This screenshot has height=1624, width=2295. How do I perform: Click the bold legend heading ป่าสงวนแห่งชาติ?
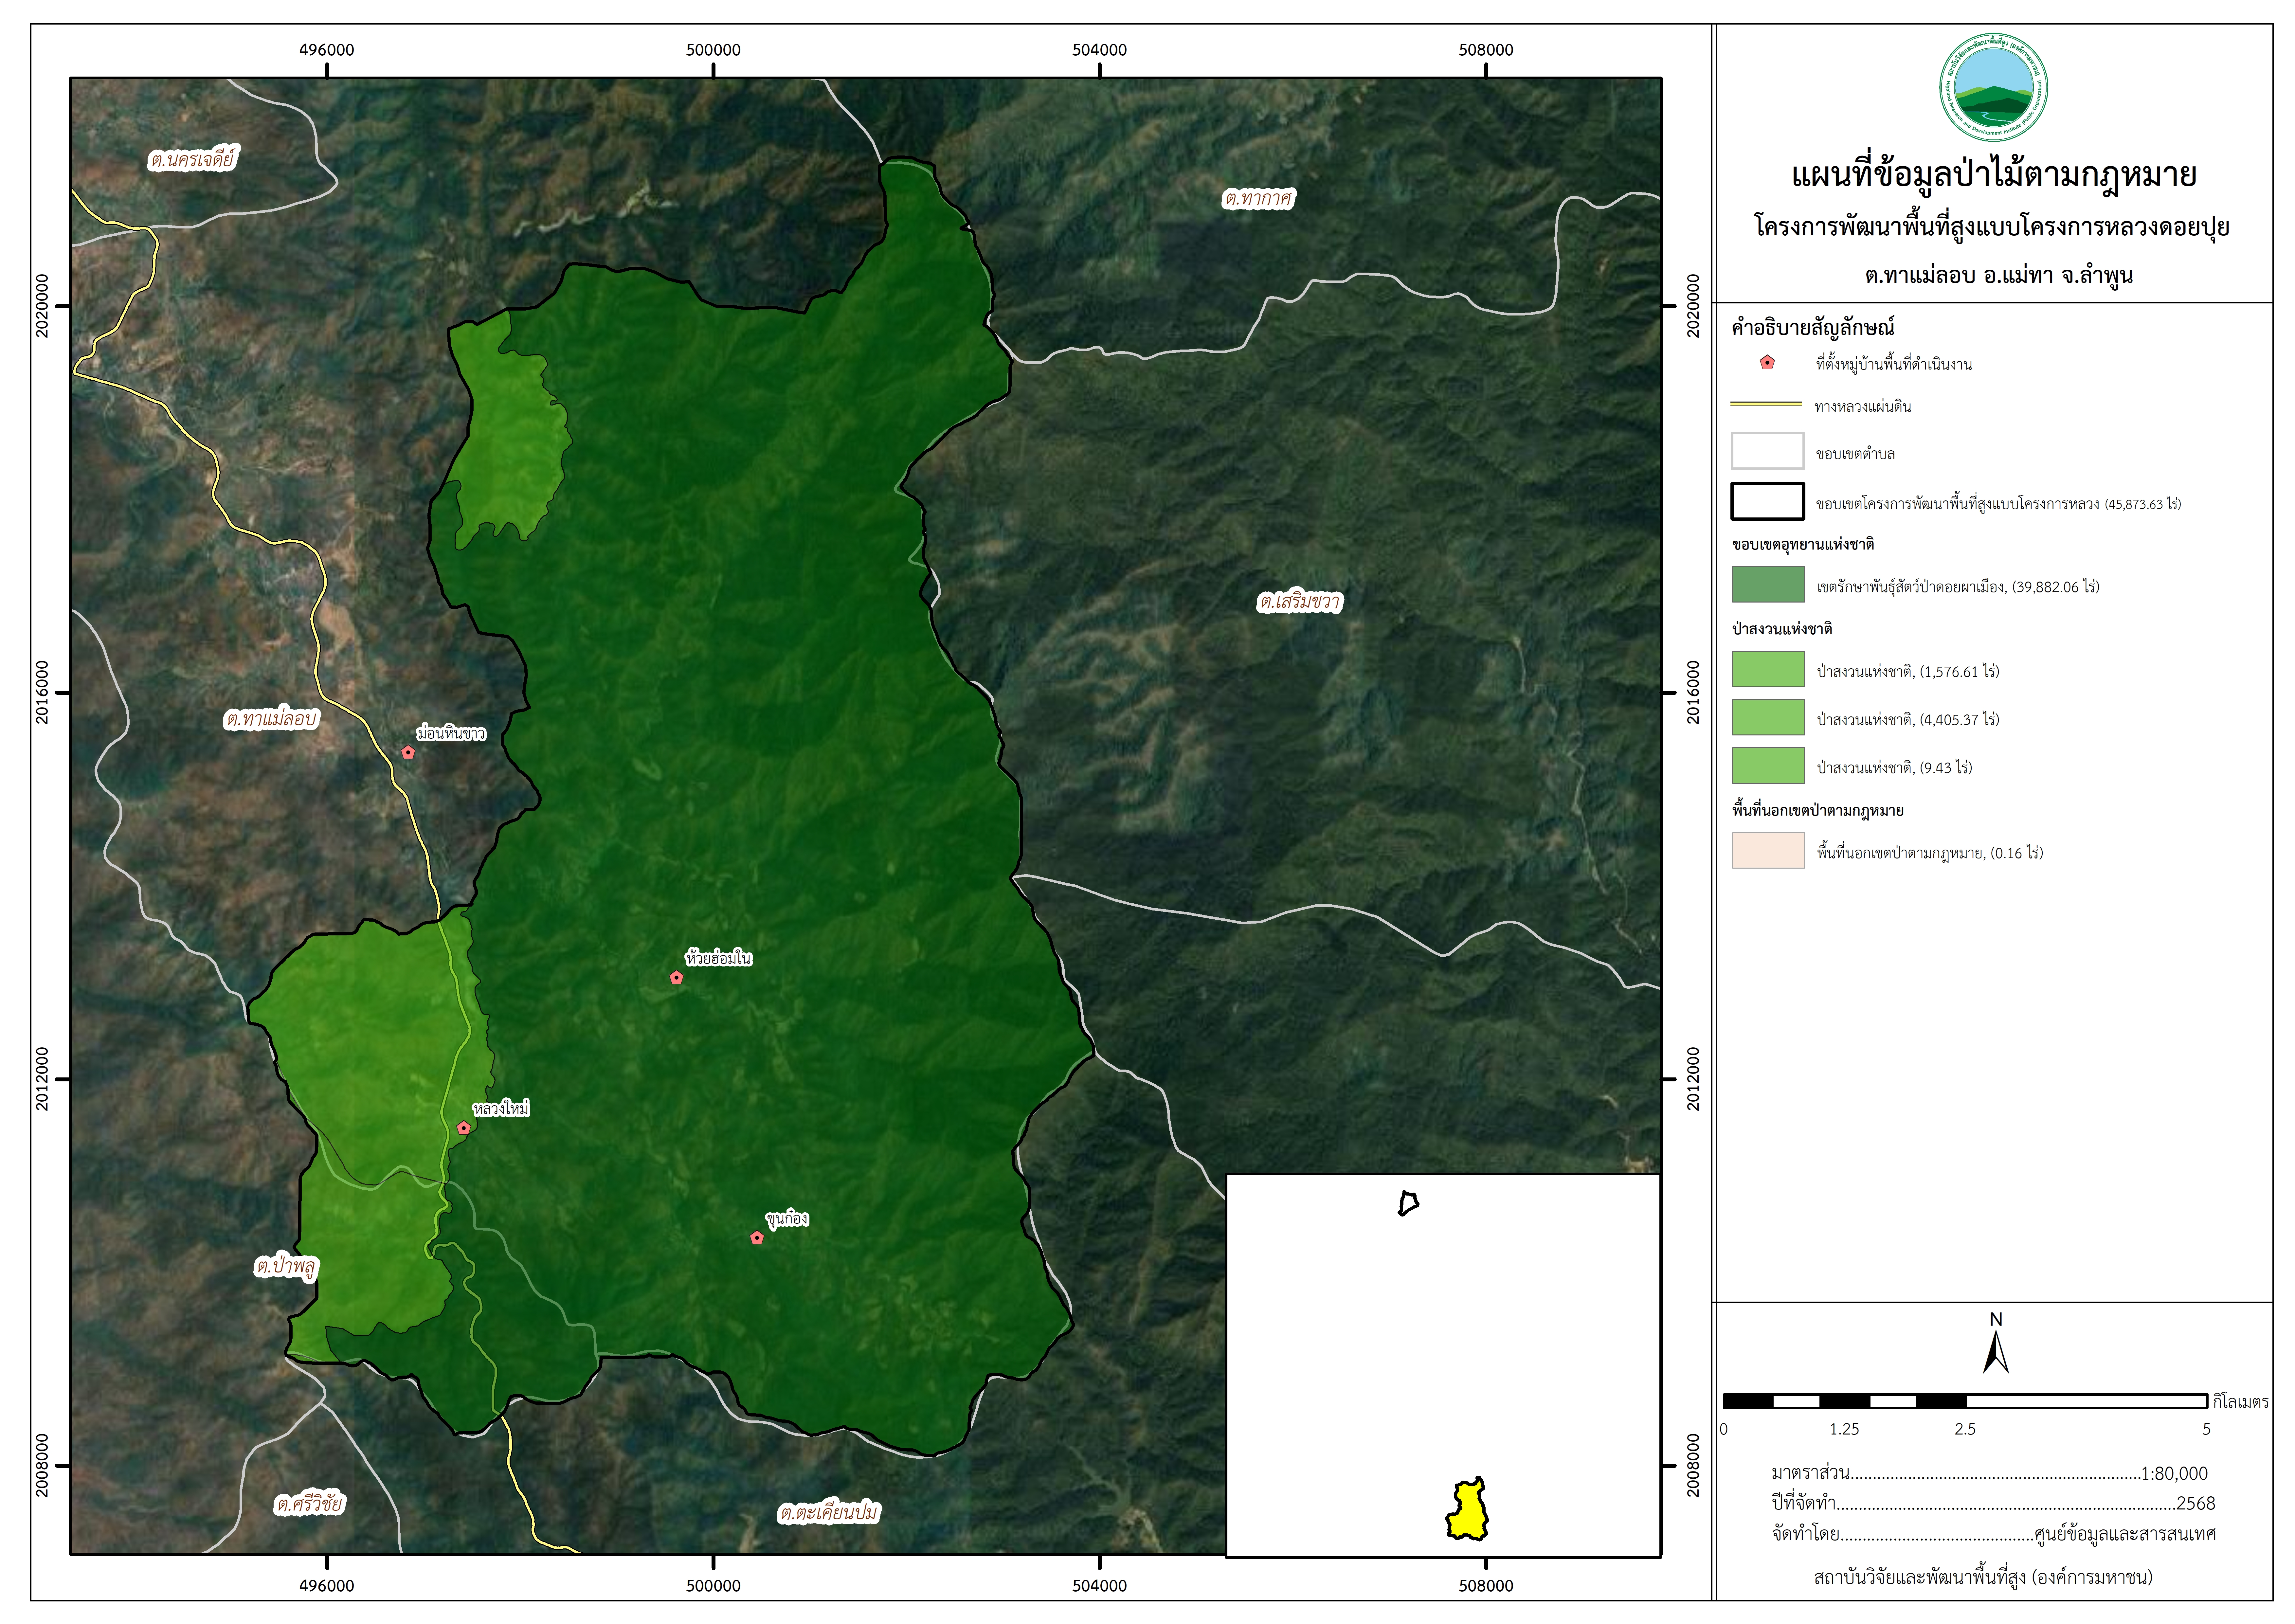click(x=1782, y=629)
